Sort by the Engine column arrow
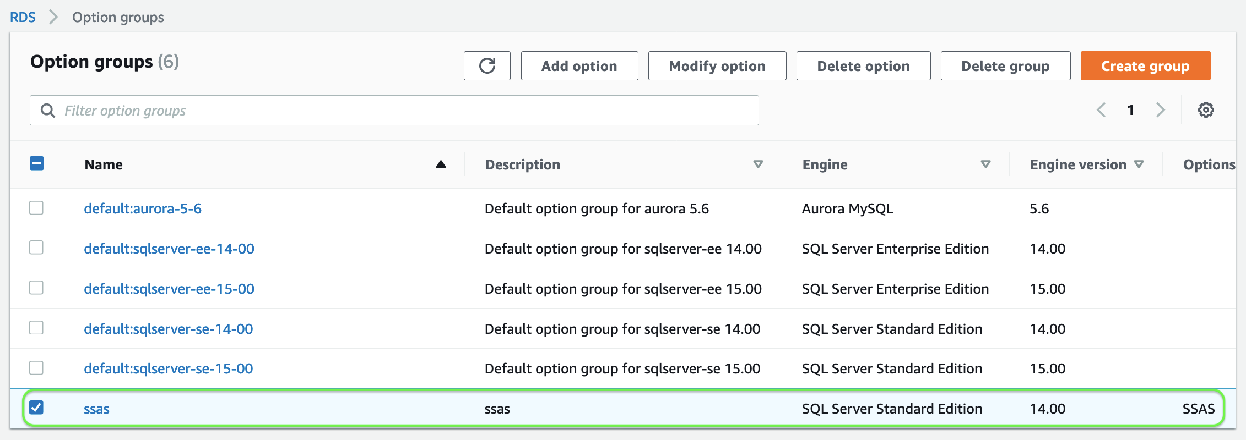The width and height of the screenshot is (1246, 440). (x=985, y=164)
